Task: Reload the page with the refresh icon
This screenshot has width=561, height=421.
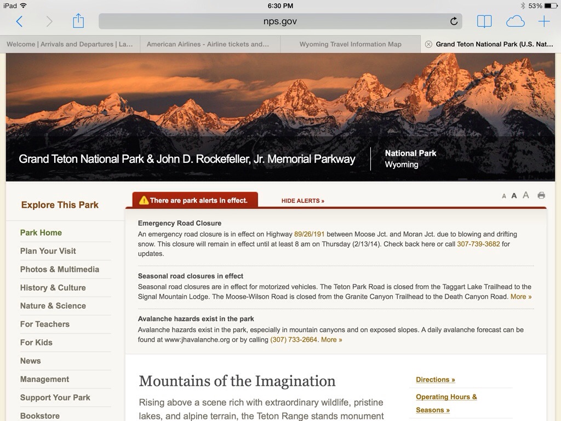Action: coord(454,21)
